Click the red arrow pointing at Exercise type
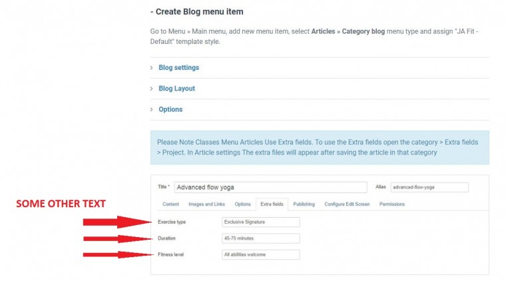Screen dimensions: 506x281 [x=118, y=222]
